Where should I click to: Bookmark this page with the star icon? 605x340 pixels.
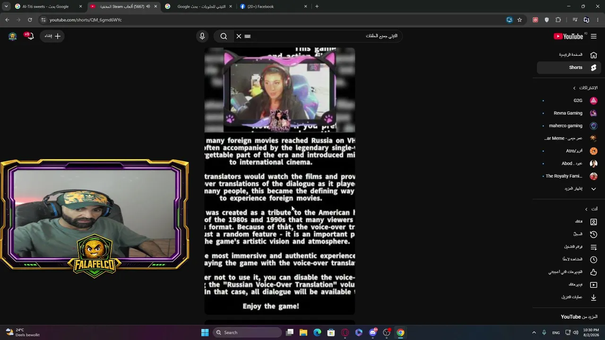pos(519,20)
